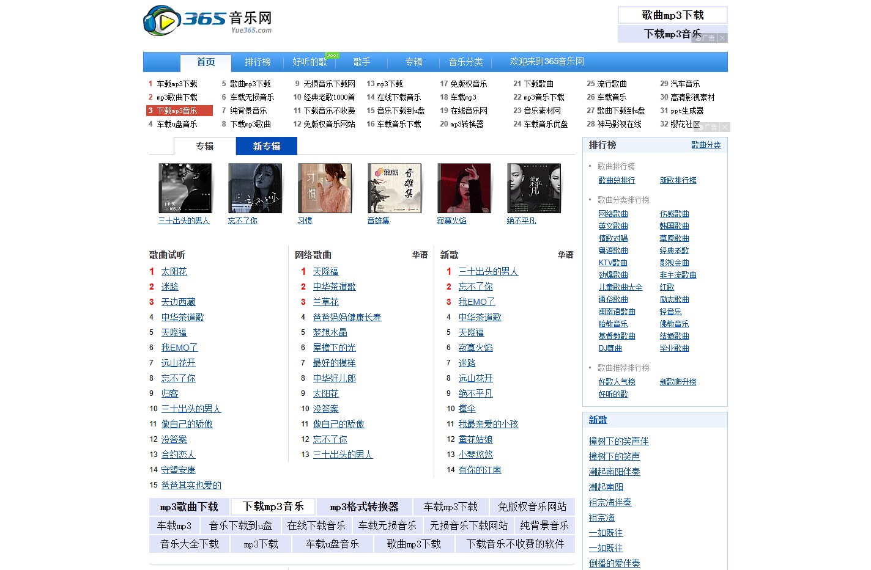Image resolution: width=871 pixels, height=570 pixels.
Task: Click the 歌曲mp3下载 top ad link
Action: pos(673,15)
